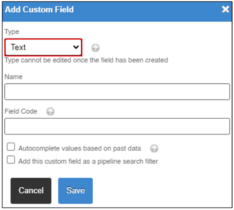Cancel adding the custom field
The image size is (234, 210).
tap(31, 191)
